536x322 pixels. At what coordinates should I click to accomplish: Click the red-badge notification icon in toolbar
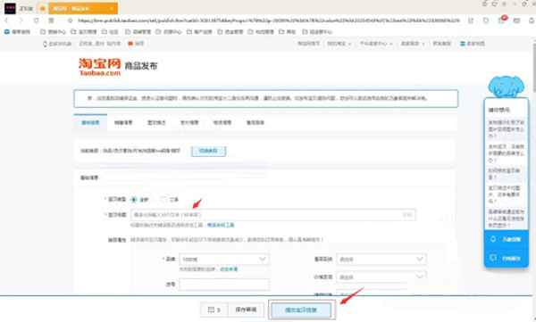(502, 20)
